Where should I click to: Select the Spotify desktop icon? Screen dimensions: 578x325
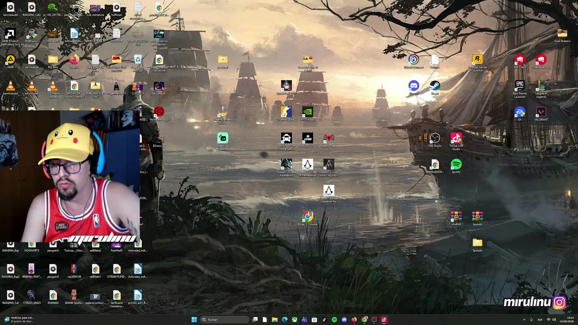(x=456, y=166)
